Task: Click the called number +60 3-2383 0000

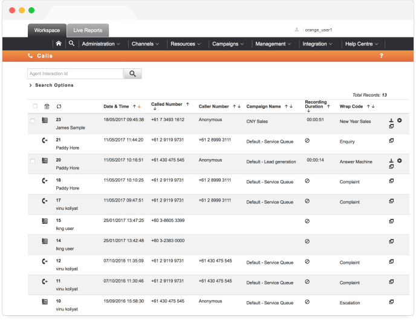Action: [167, 240]
